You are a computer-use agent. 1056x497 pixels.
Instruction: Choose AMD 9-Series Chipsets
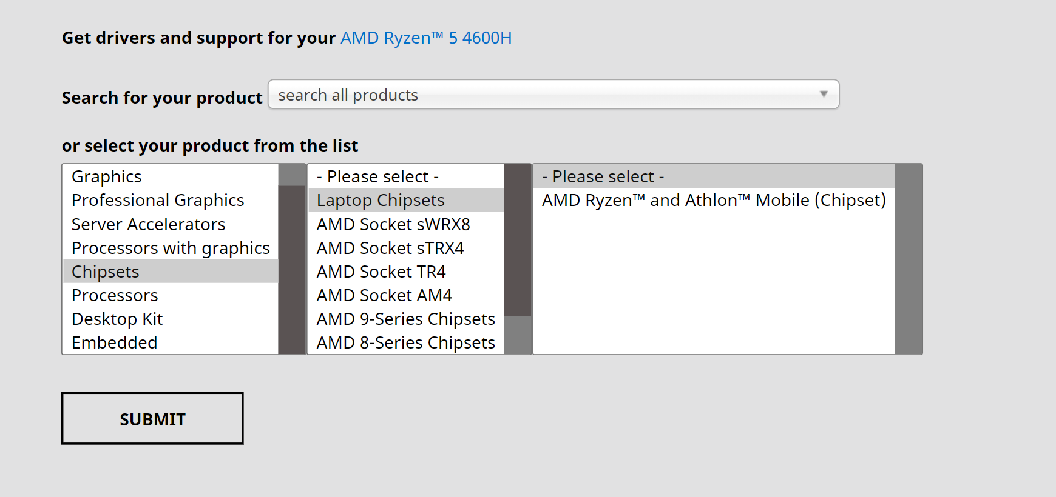406,319
